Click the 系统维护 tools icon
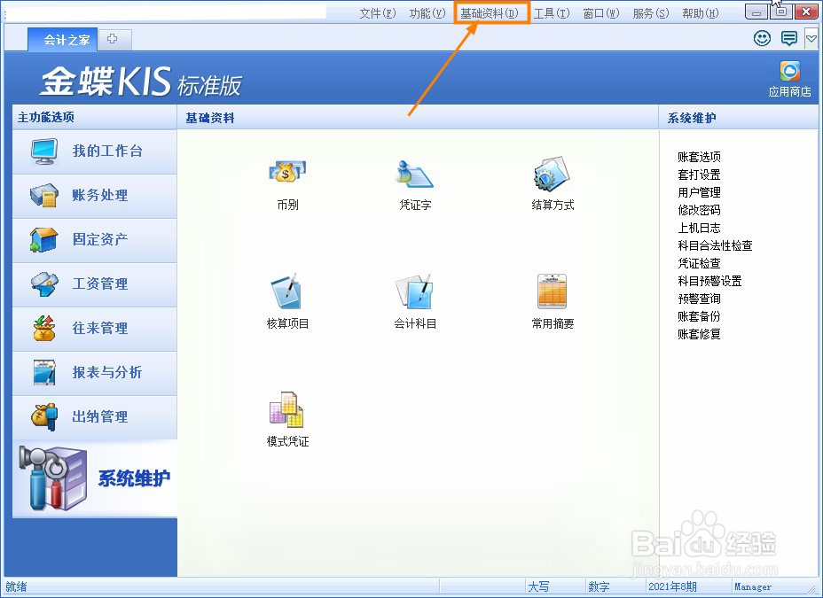Screen dimensions: 823x598 (52, 478)
